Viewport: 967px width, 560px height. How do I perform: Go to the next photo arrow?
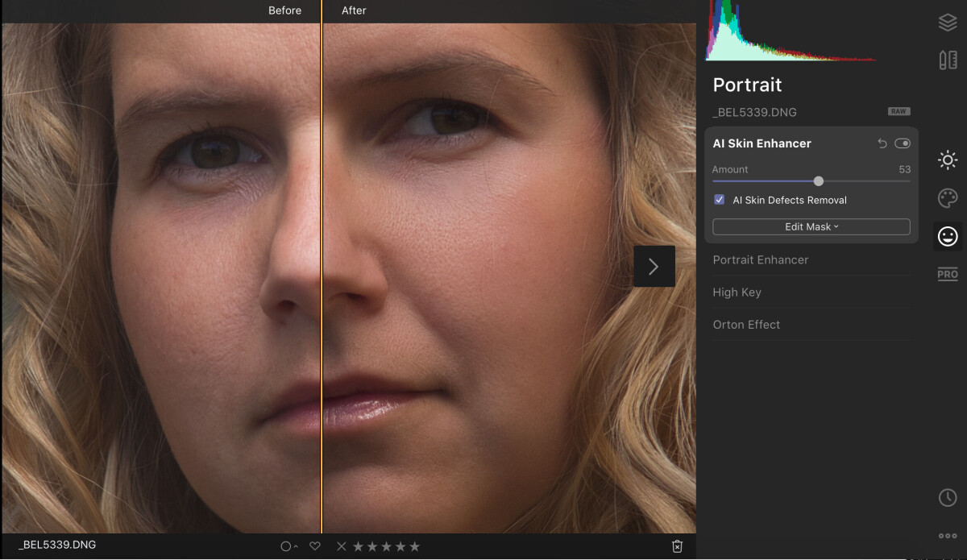pyautogui.click(x=654, y=266)
